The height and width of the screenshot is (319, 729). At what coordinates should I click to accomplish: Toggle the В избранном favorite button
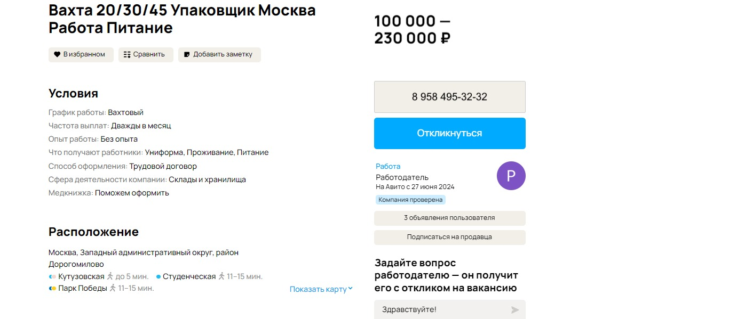(81, 54)
